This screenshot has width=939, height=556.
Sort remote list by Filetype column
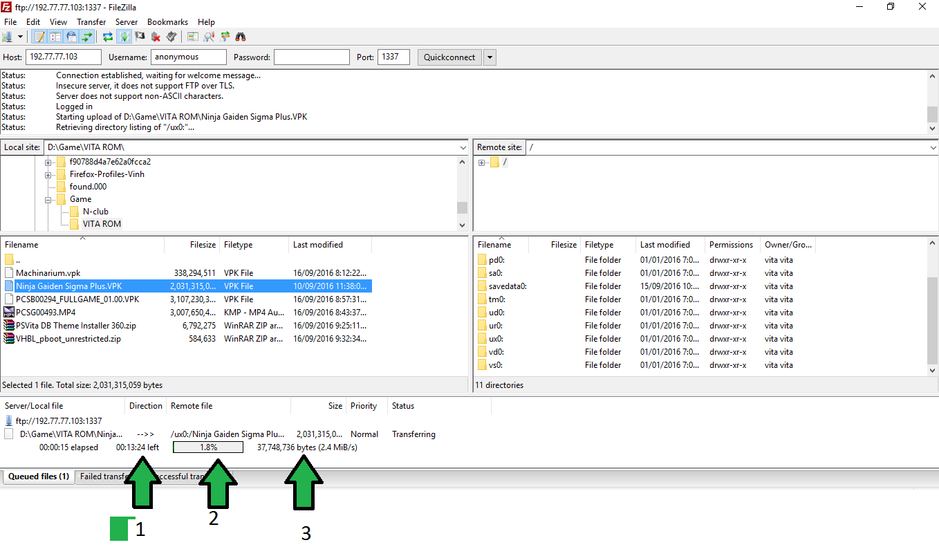click(x=608, y=245)
